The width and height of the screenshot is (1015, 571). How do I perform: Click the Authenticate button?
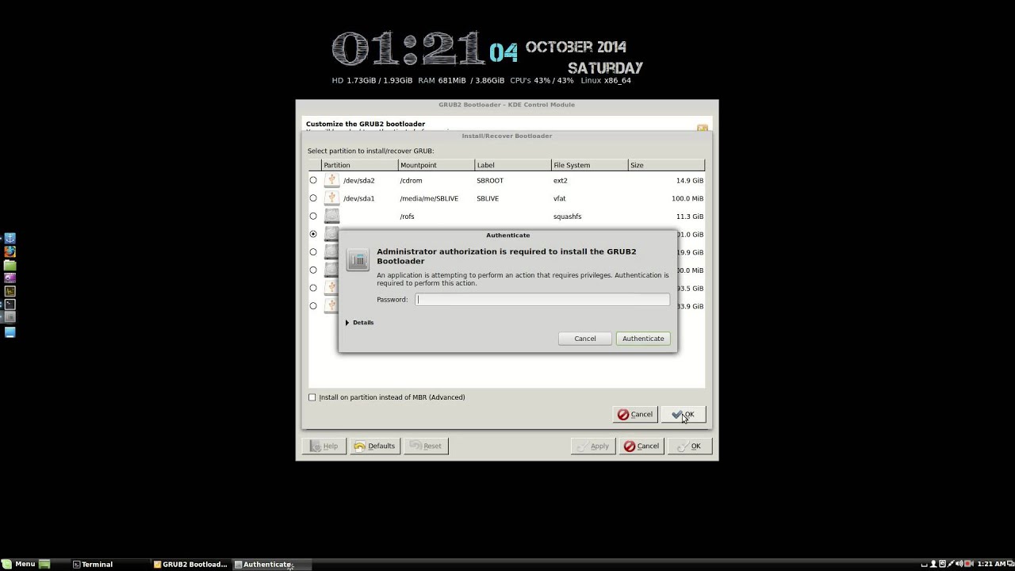tap(643, 339)
